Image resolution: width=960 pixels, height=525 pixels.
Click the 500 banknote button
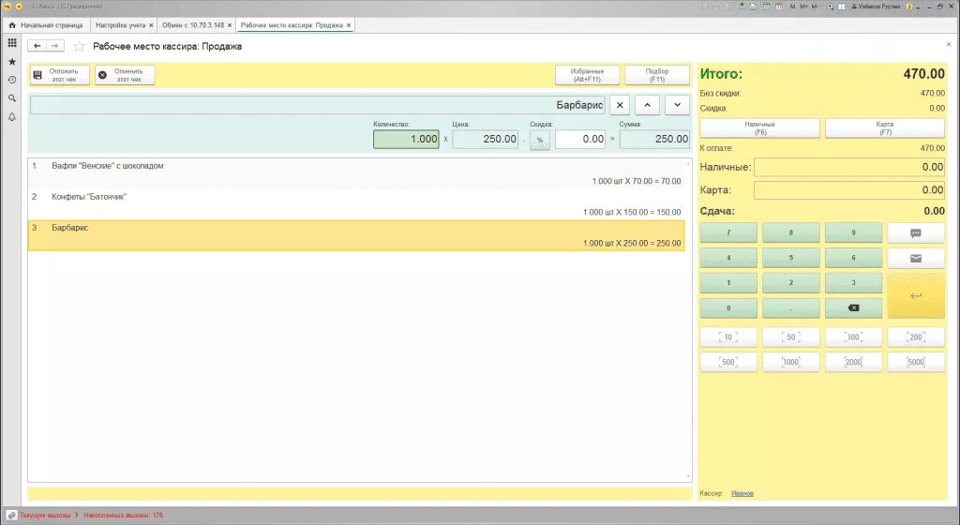click(728, 362)
